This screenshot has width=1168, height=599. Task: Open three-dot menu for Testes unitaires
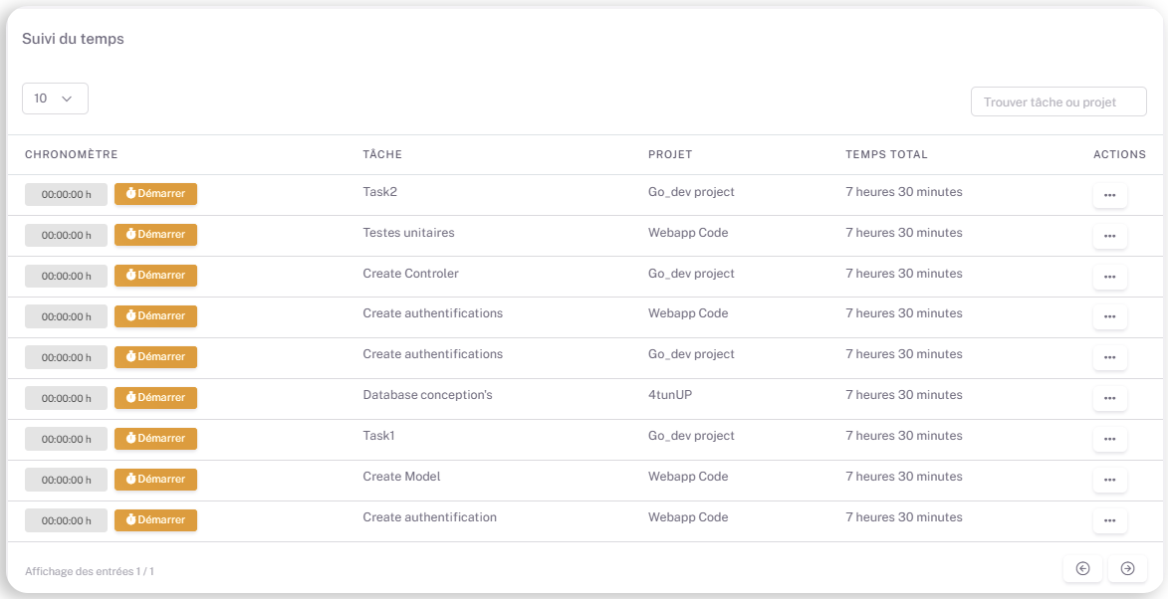pyautogui.click(x=1109, y=236)
